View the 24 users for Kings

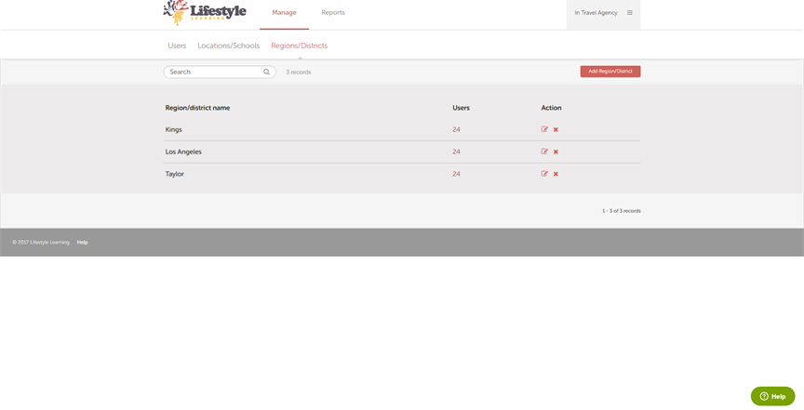456,129
